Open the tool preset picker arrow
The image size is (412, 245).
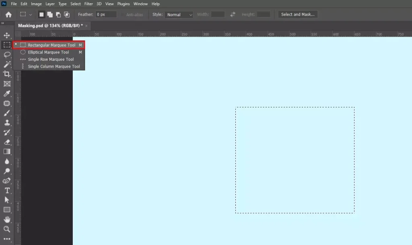[31, 14]
